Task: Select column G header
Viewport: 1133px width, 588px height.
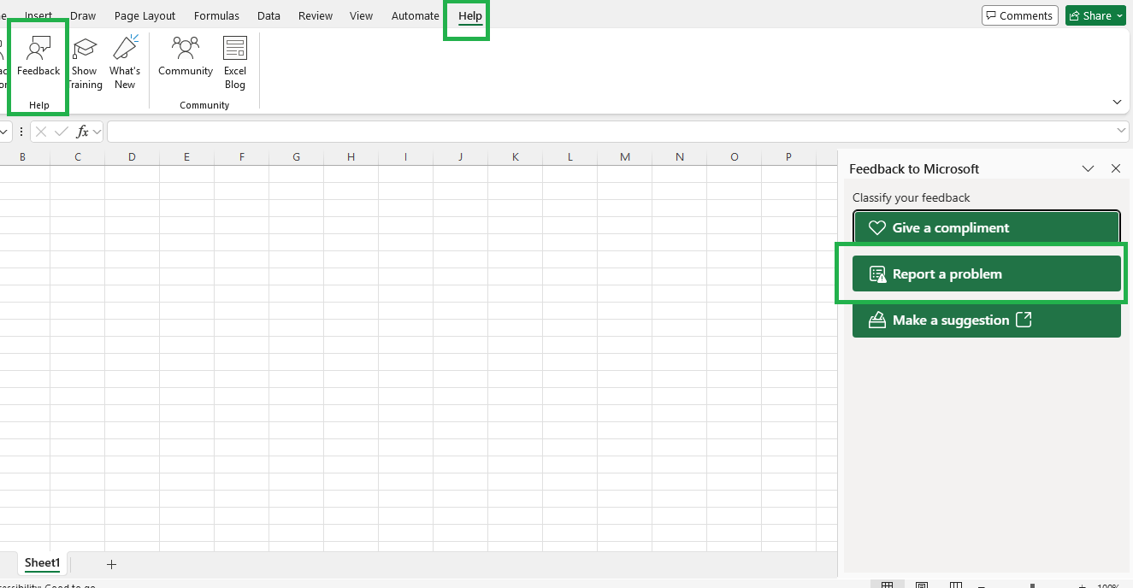Action: pyautogui.click(x=296, y=157)
